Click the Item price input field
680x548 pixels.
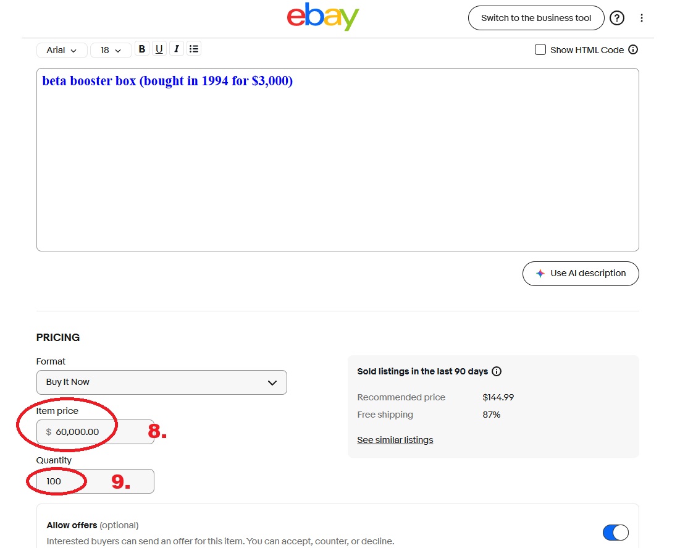click(96, 432)
